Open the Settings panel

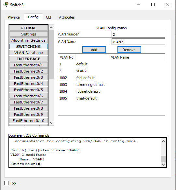point(29,34)
